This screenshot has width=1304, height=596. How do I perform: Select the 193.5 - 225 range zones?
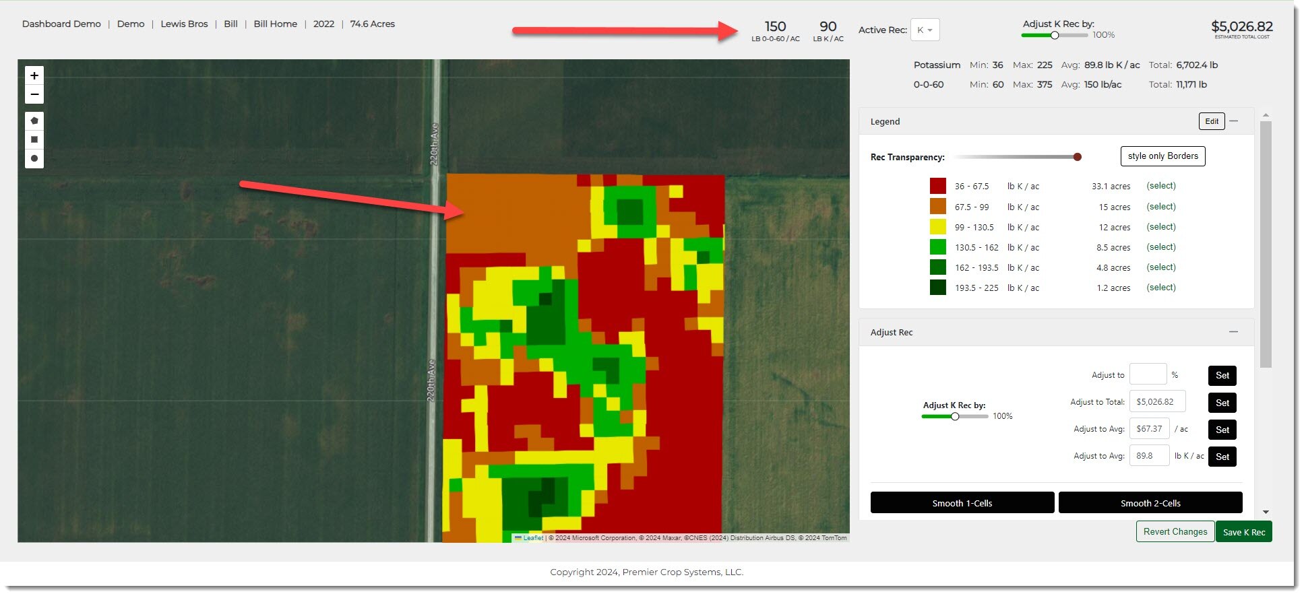click(1160, 288)
